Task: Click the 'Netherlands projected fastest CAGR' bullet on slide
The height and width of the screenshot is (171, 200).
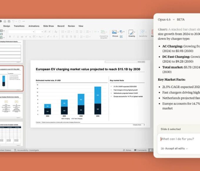Action: pos(126,93)
